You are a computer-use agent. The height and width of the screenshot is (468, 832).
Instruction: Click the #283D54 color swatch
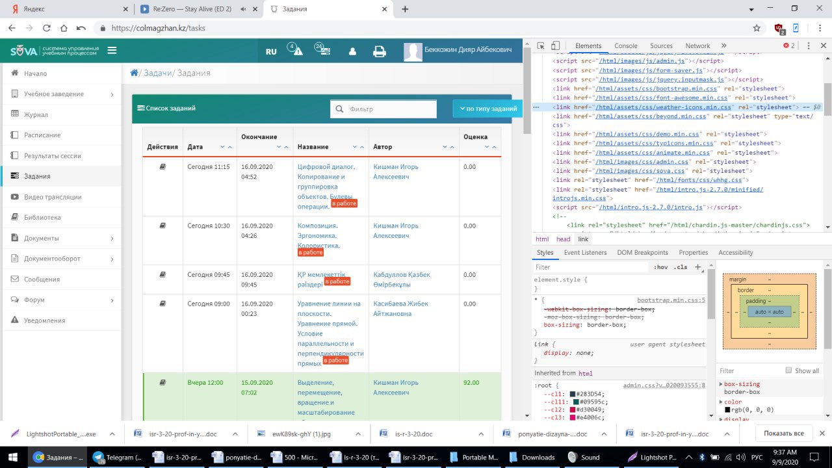point(573,394)
